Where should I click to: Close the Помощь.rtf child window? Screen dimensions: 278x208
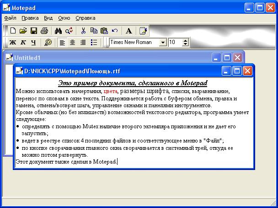(x=247, y=71)
